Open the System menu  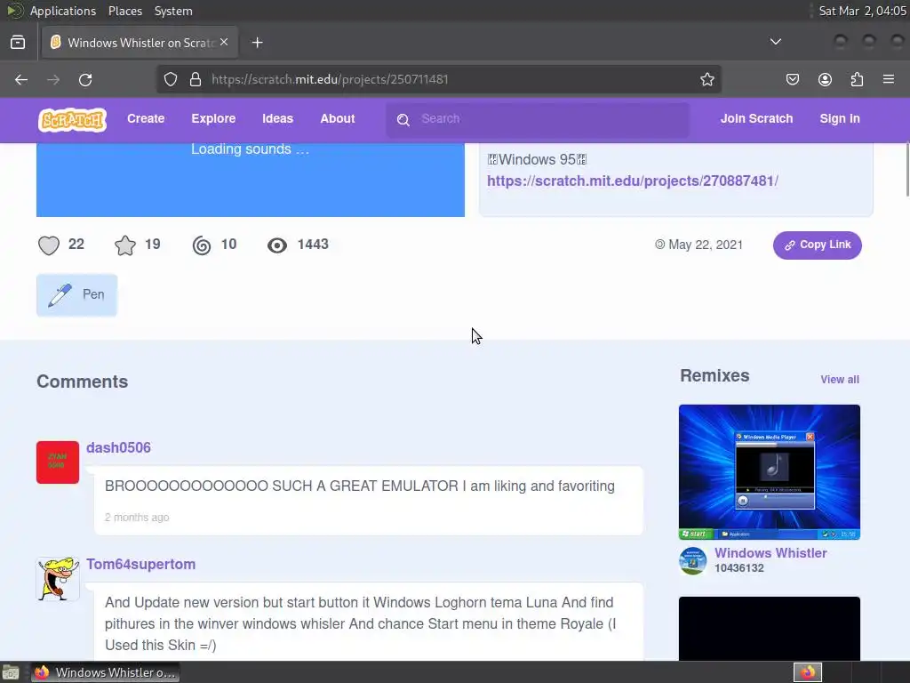pyautogui.click(x=173, y=11)
